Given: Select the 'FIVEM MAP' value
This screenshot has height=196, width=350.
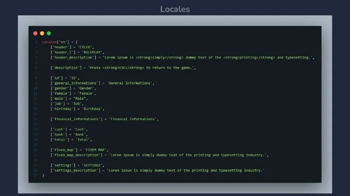Looking at the screenshot, I should tap(95, 150).
